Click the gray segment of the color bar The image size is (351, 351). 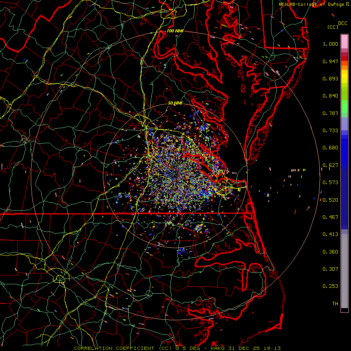[344, 271]
